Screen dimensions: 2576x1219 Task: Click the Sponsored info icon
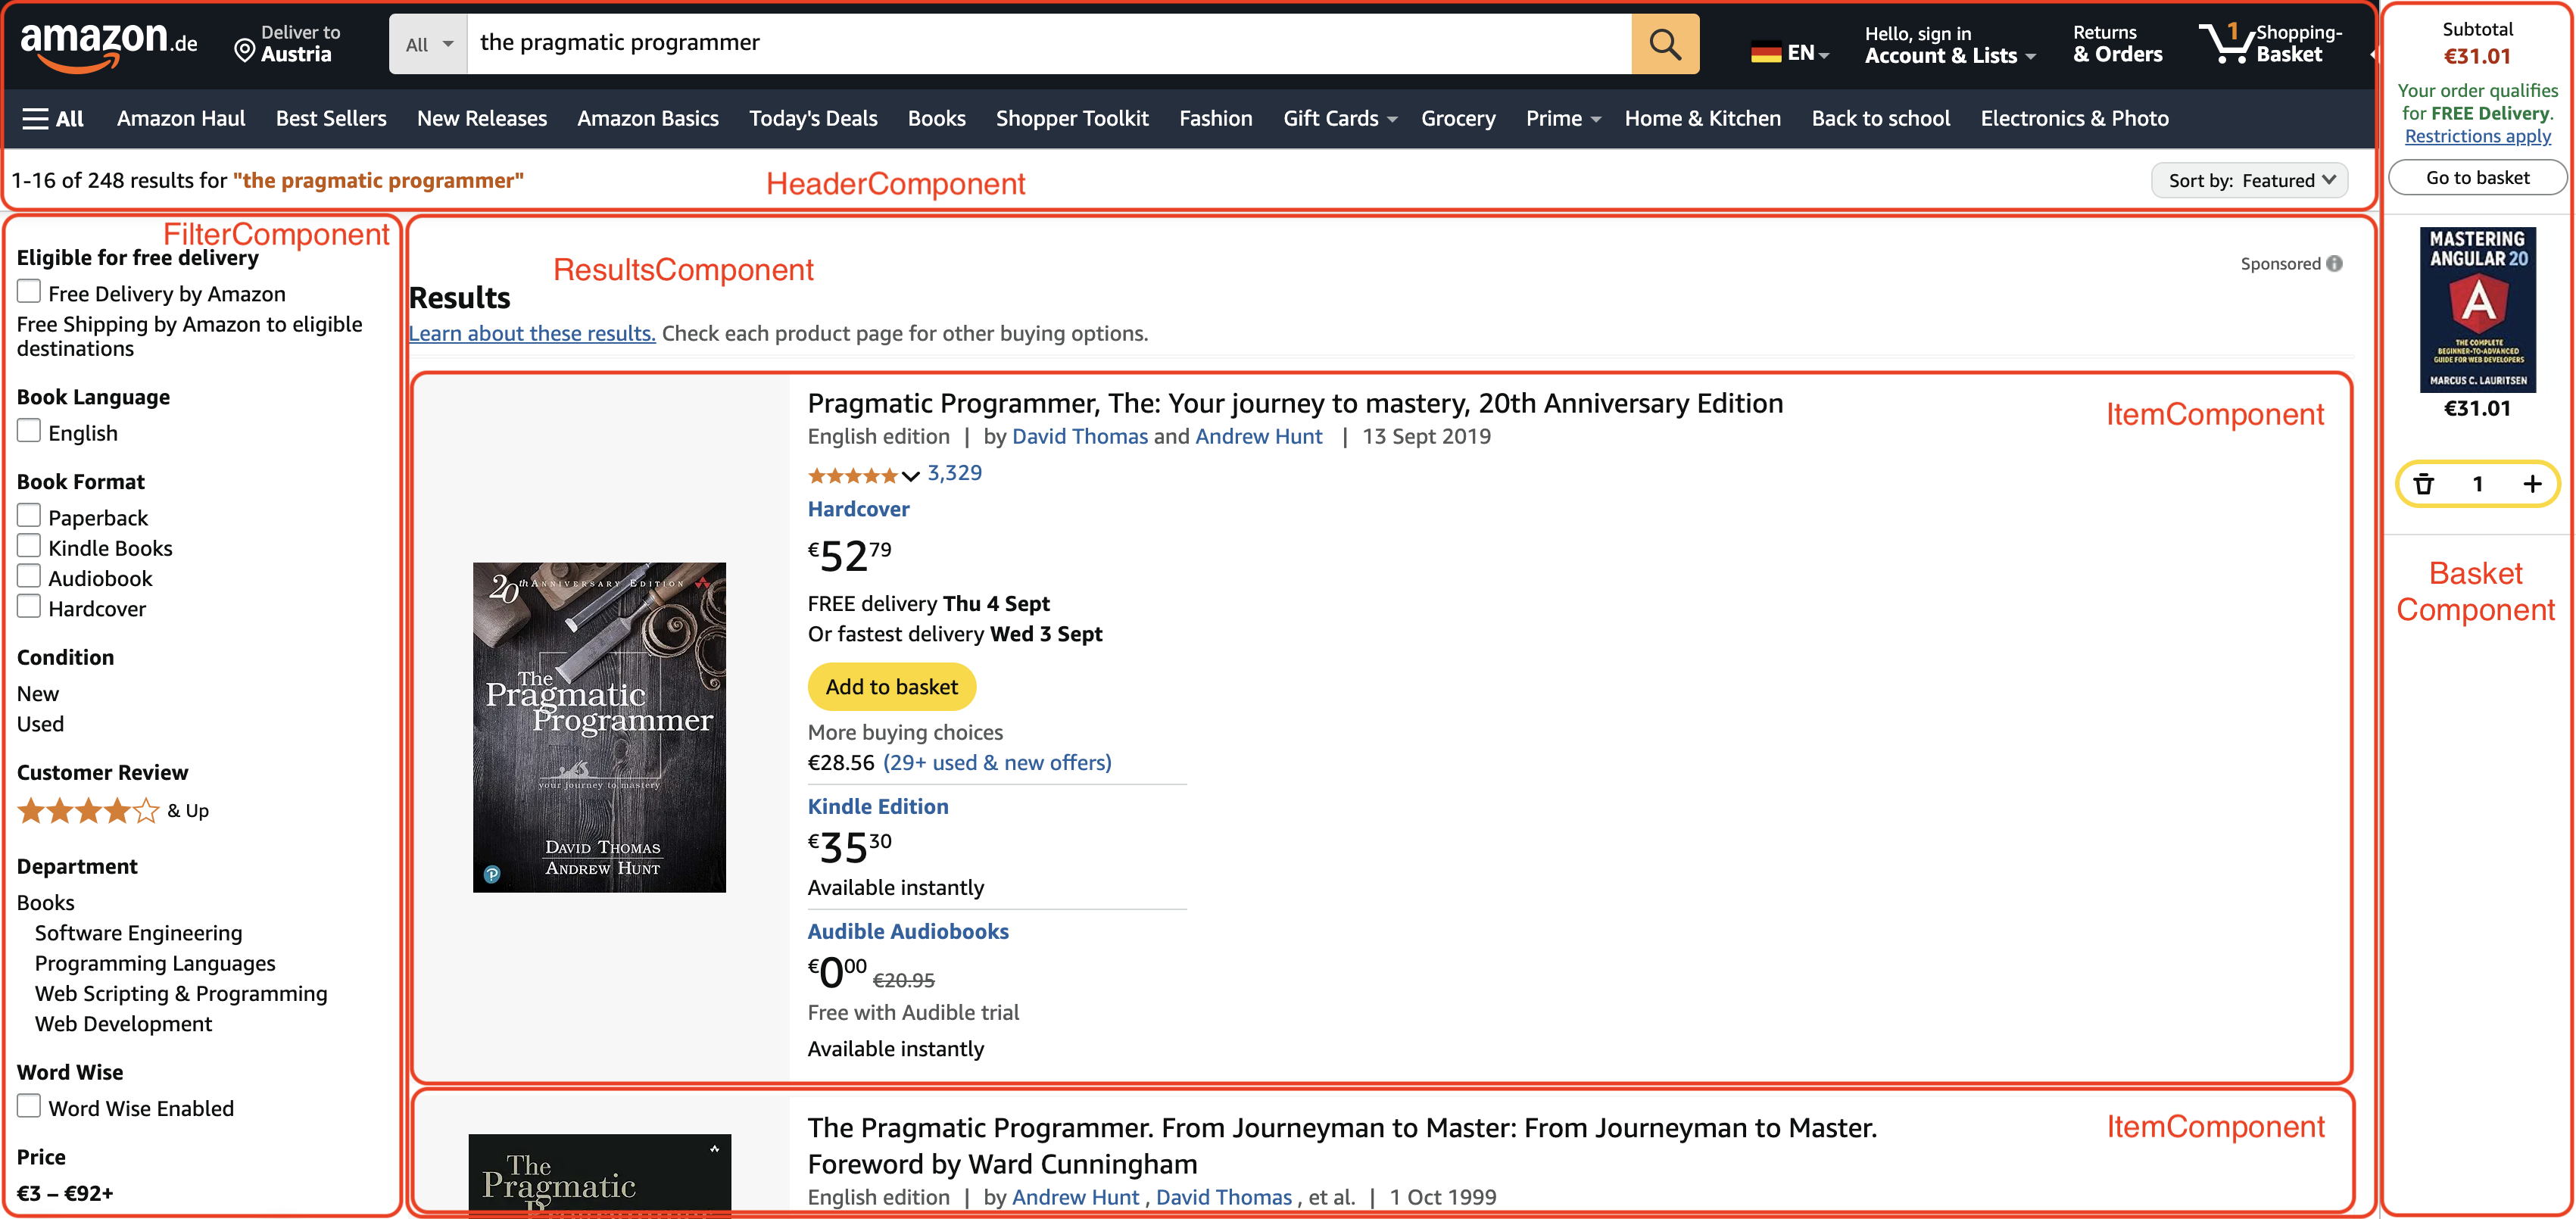(x=2334, y=264)
